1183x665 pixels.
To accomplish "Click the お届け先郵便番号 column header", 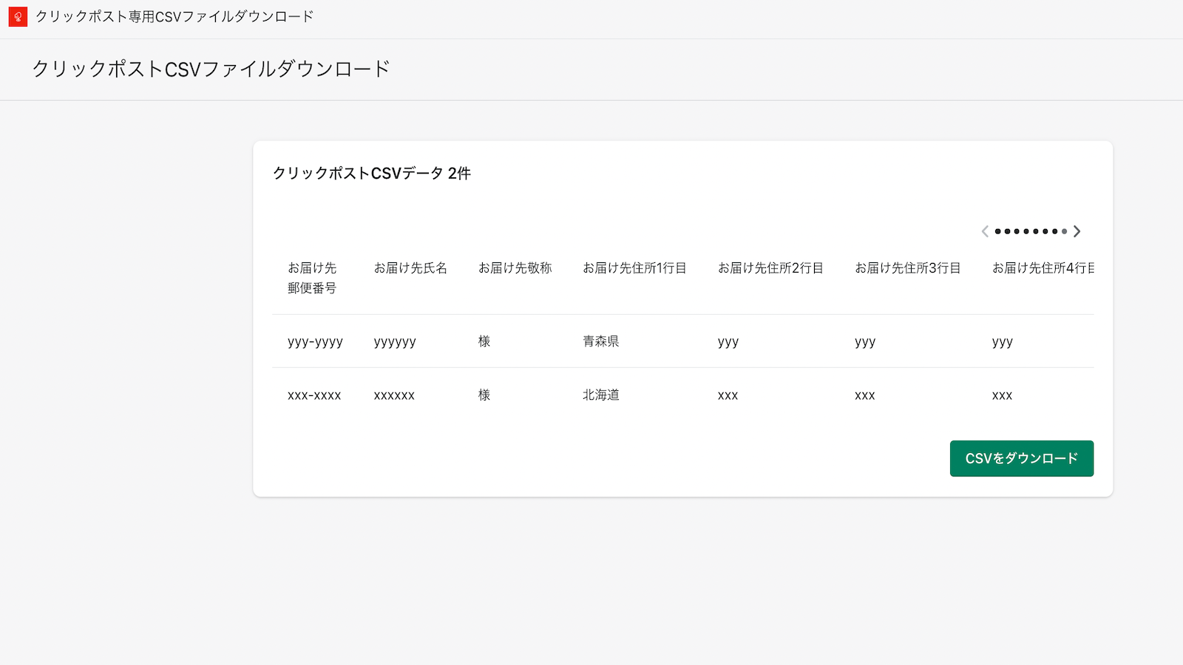I will click(312, 277).
